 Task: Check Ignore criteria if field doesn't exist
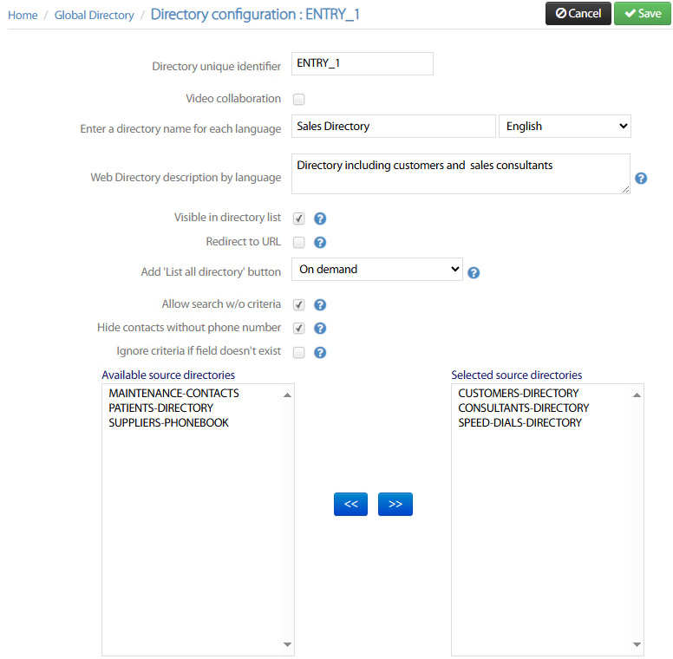tap(298, 352)
